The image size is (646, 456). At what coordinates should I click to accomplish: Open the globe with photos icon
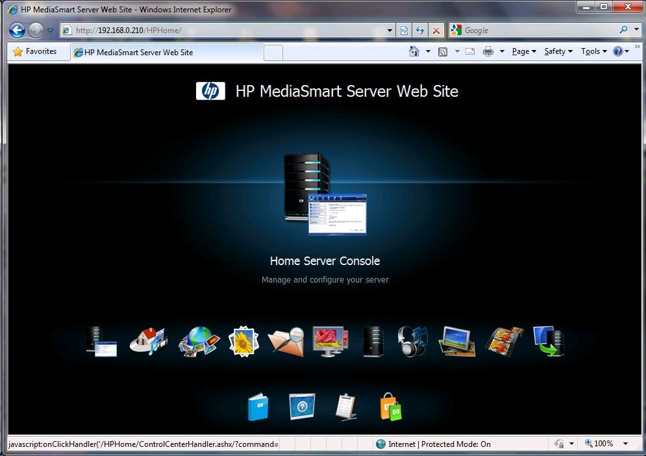199,342
